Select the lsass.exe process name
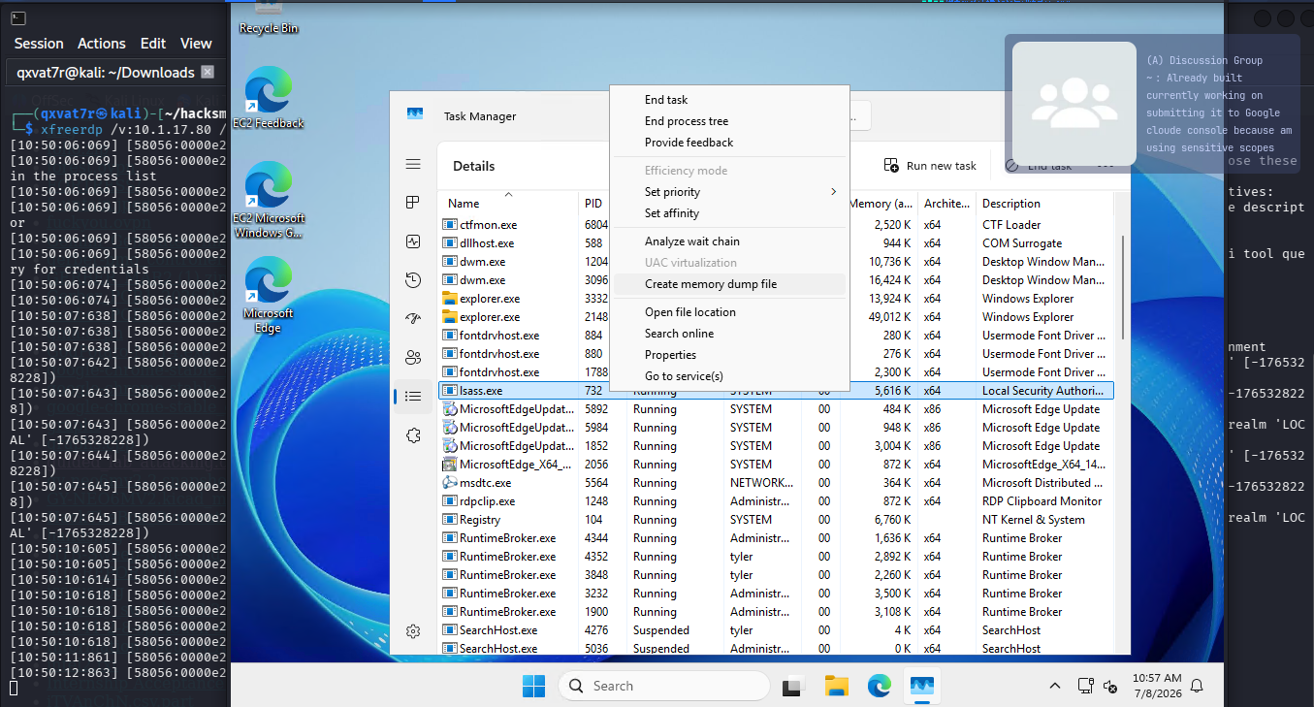 (482, 391)
